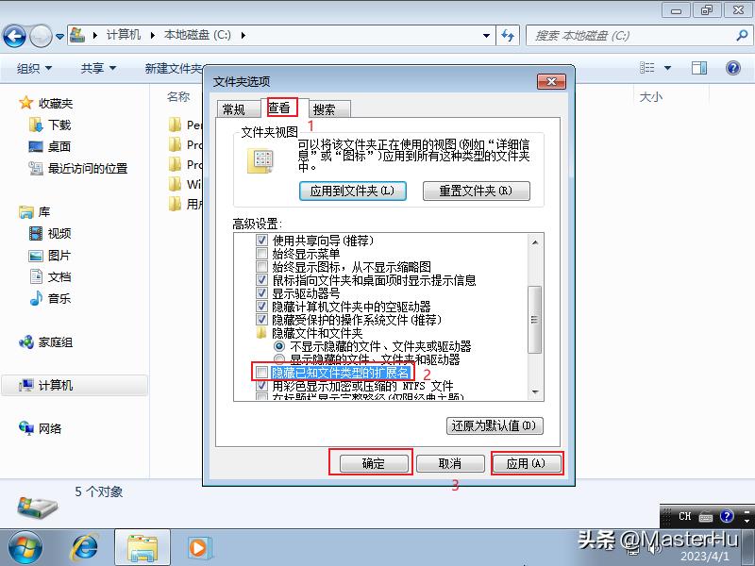
Task: Select 计算机 (Computer) in the sidebar
Action: coord(57,385)
